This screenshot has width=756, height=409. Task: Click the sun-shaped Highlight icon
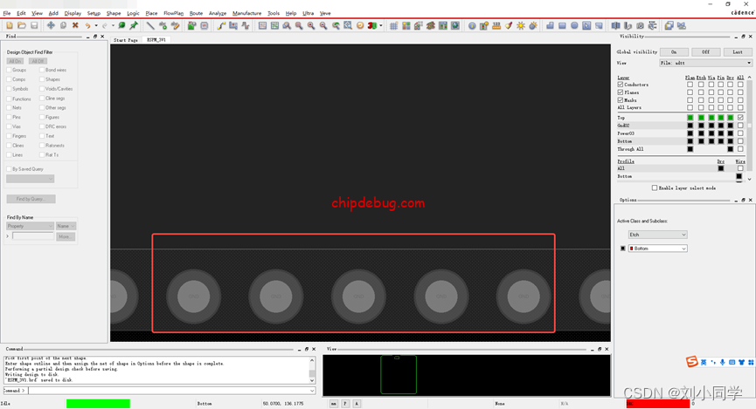pos(521,26)
